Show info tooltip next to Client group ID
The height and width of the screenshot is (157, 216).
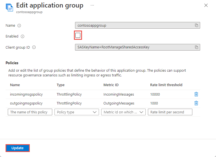(34, 47)
